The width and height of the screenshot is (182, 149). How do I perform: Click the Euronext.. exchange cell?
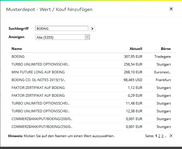pyautogui.click(x=162, y=72)
